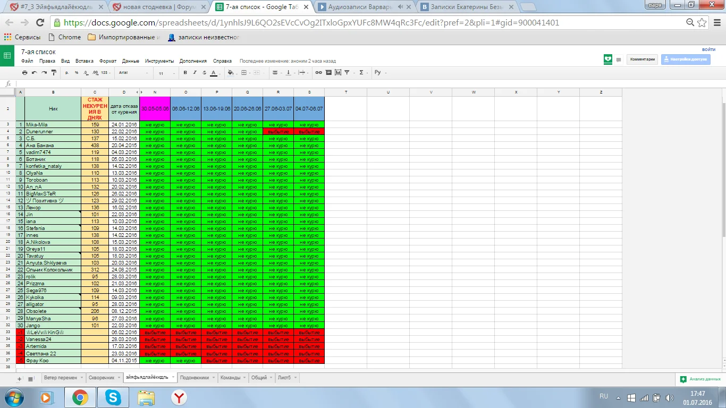Open the fill color bucket
This screenshot has width=726, height=408.
point(231,72)
